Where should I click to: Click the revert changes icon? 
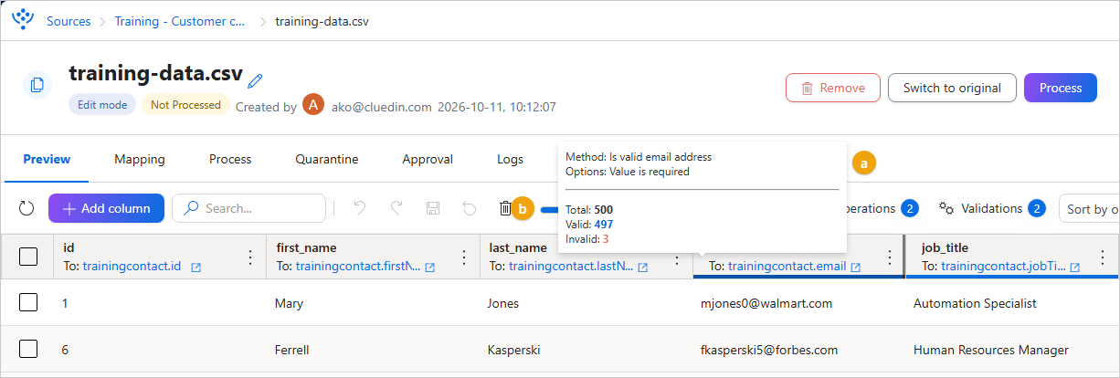pos(470,208)
